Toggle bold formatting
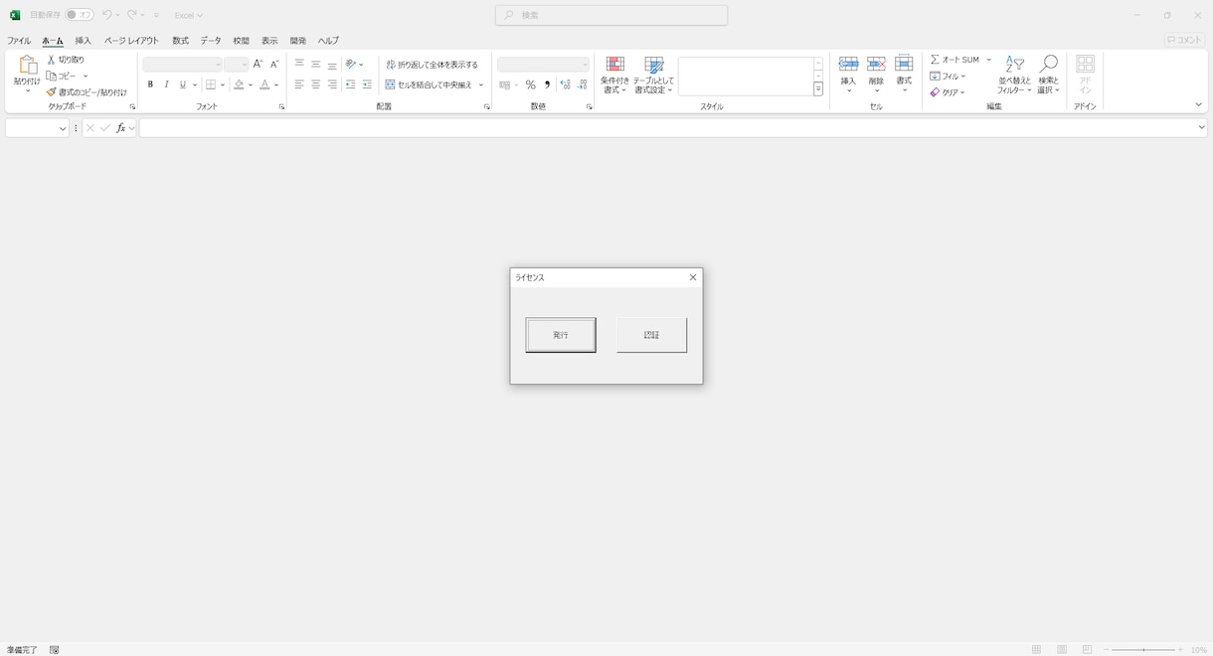 151,84
